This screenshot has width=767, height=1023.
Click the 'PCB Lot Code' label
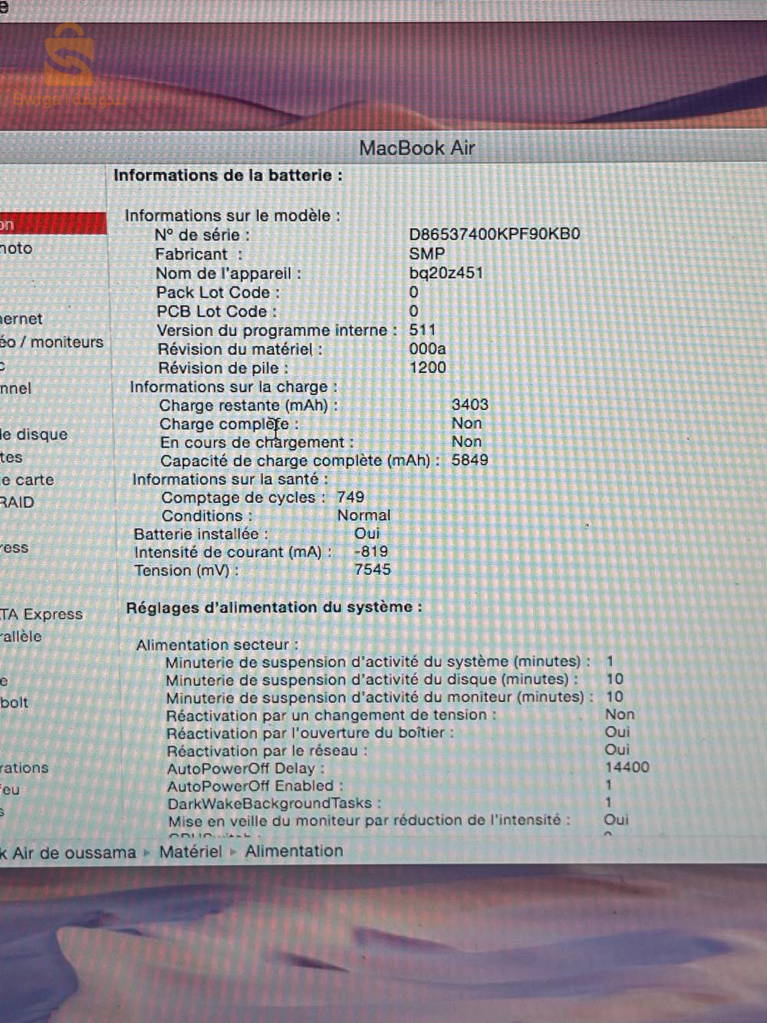click(217, 312)
